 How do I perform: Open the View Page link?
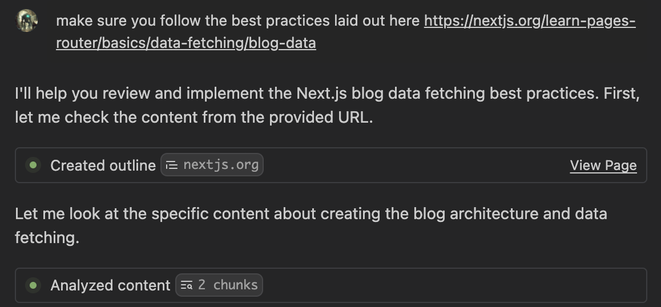tap(603, 165)
